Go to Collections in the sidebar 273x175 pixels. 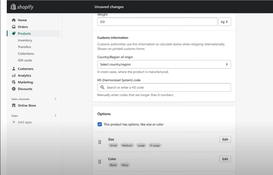26,54
